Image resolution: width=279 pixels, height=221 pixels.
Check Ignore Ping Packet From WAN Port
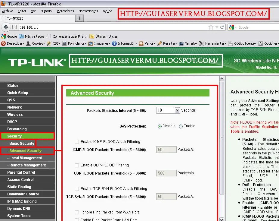point(77,212)
